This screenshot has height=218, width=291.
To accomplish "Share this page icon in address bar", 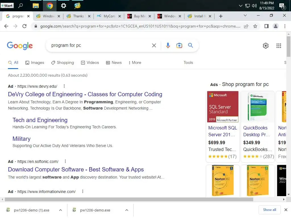I will [246, 26].
